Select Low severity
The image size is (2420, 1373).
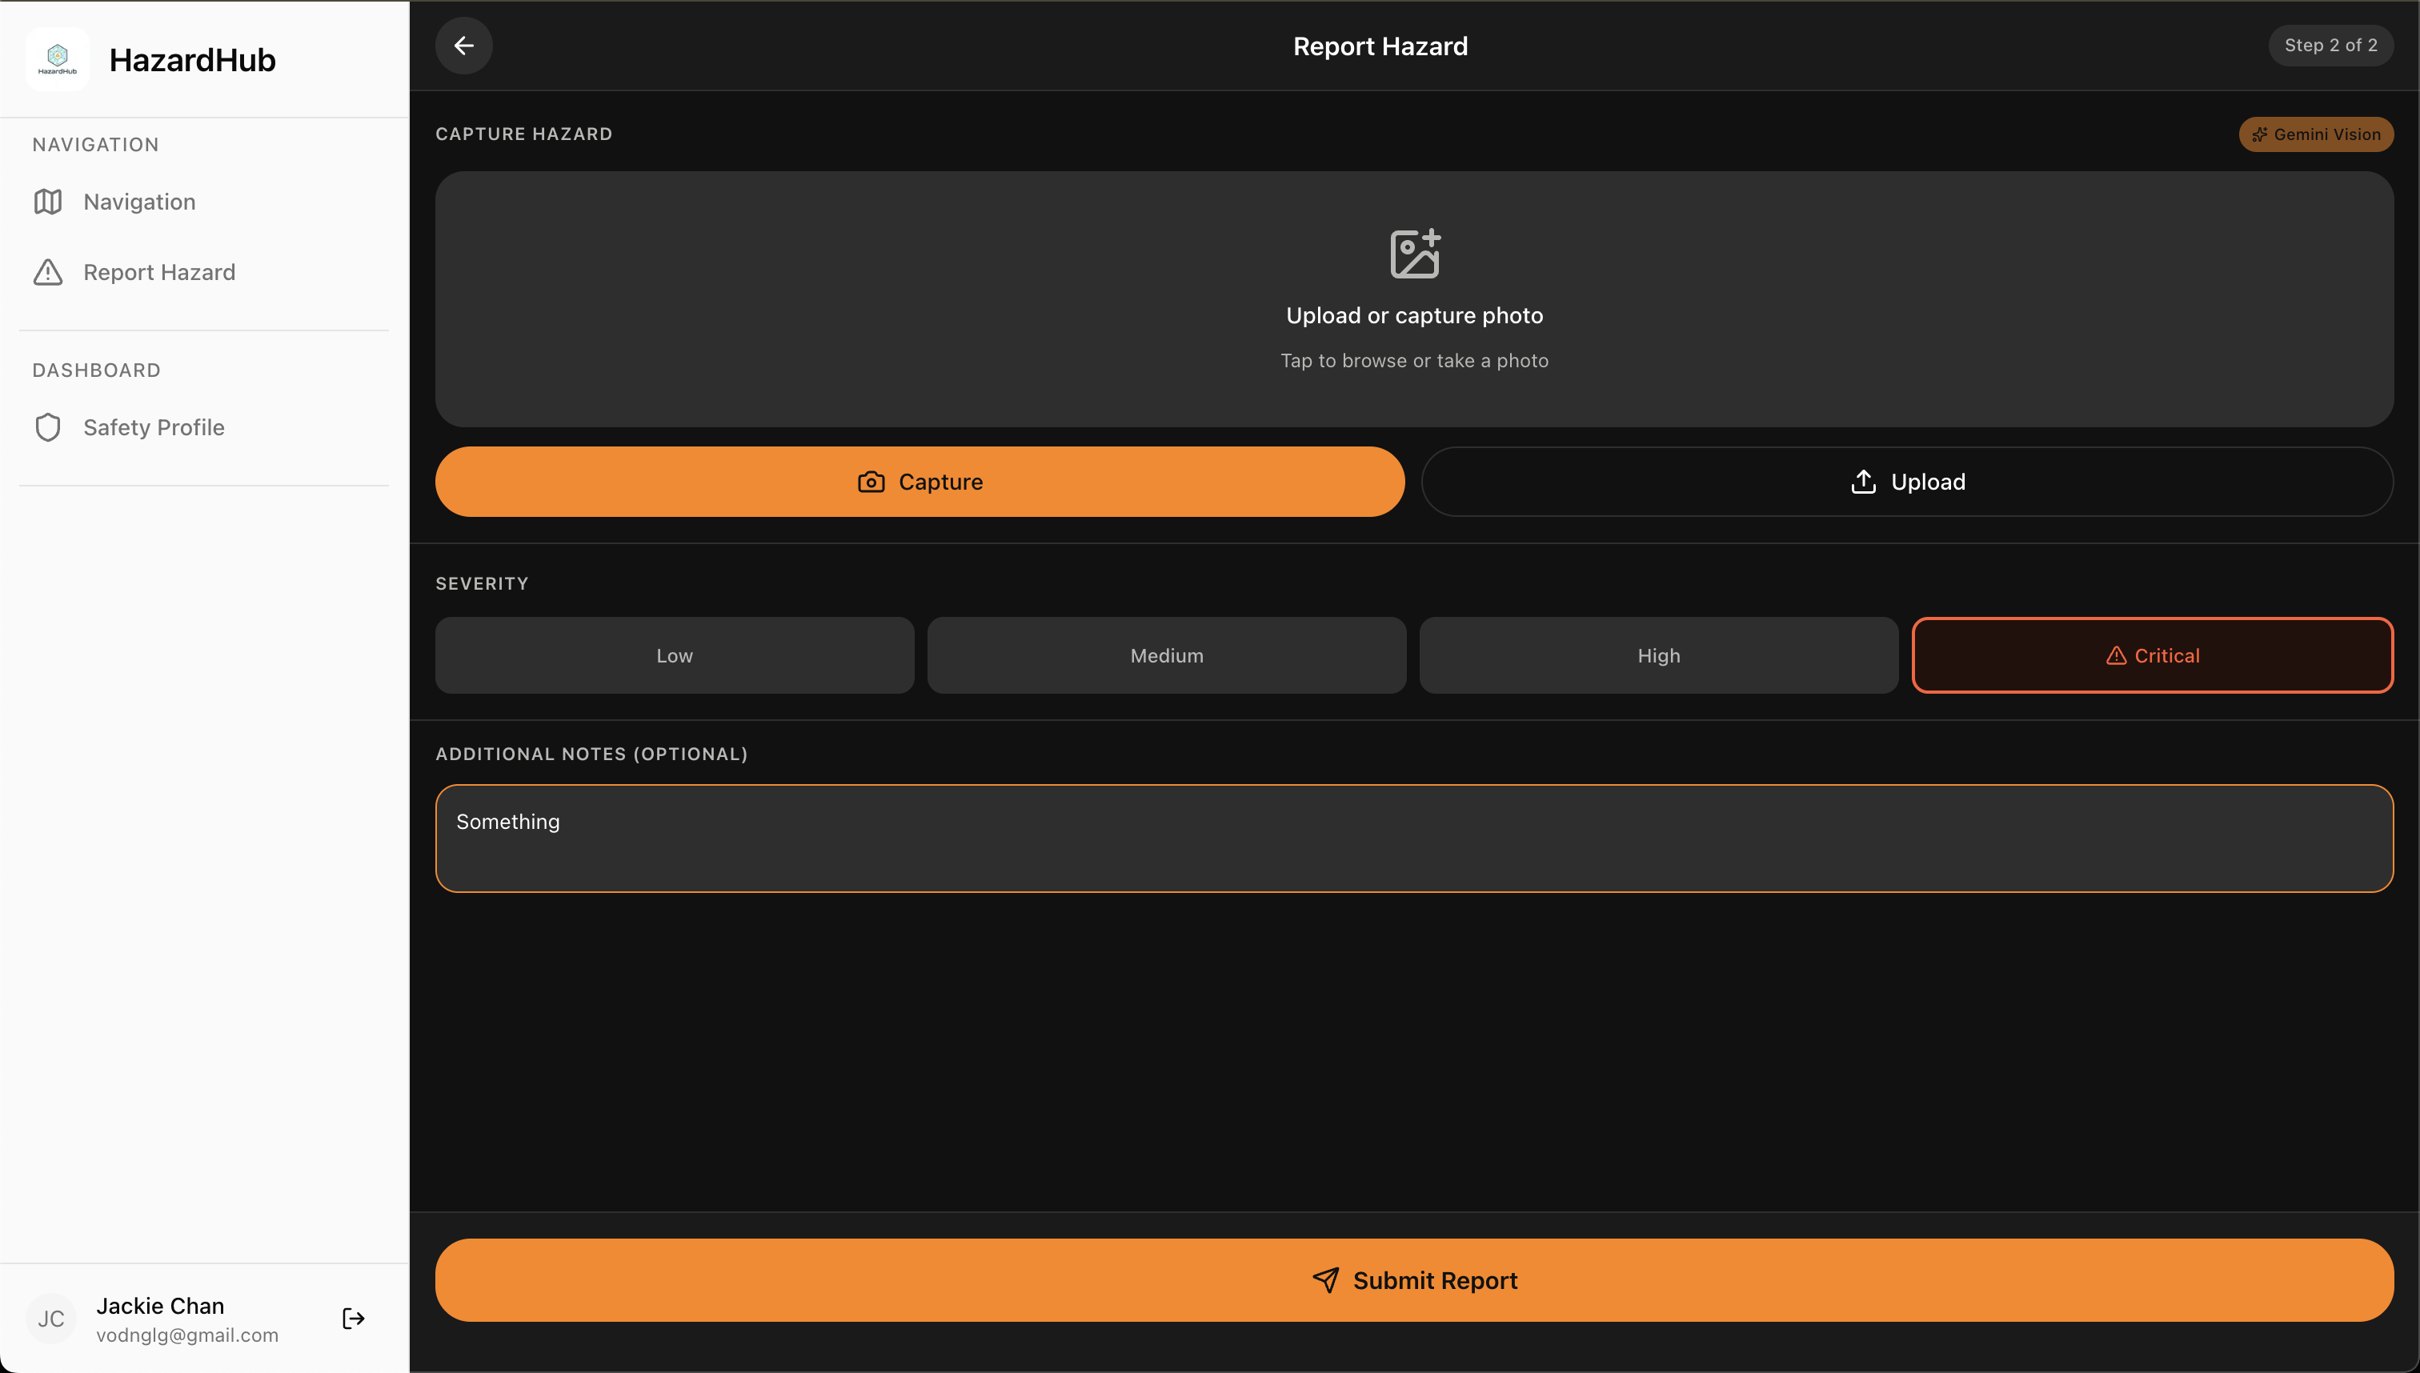point(675,655)
